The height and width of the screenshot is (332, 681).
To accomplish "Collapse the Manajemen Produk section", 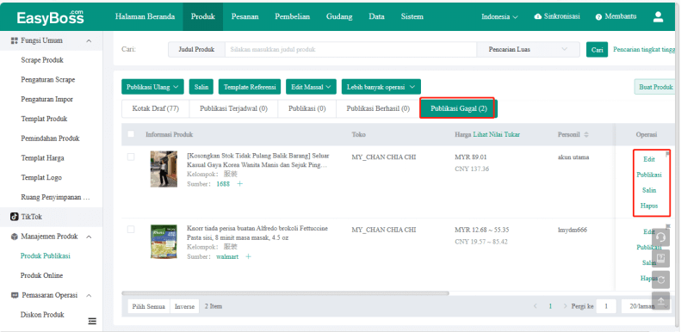I will click(x=89, y=237).
